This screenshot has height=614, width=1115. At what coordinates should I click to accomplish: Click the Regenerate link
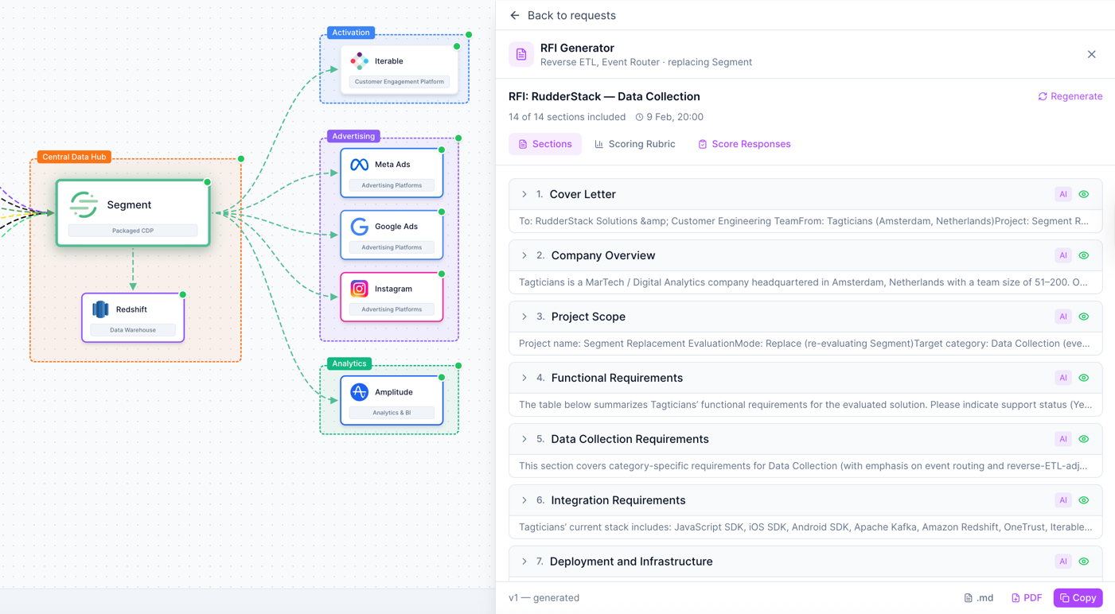coord(1070,96)
